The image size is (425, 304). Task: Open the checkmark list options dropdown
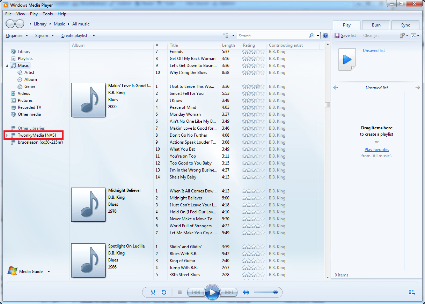coord(415,36)
